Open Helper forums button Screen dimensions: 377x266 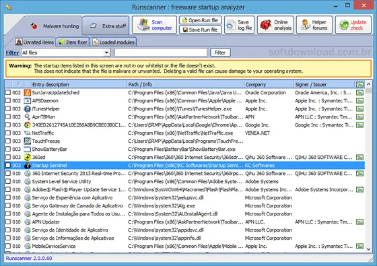click(x=314, y=25)
